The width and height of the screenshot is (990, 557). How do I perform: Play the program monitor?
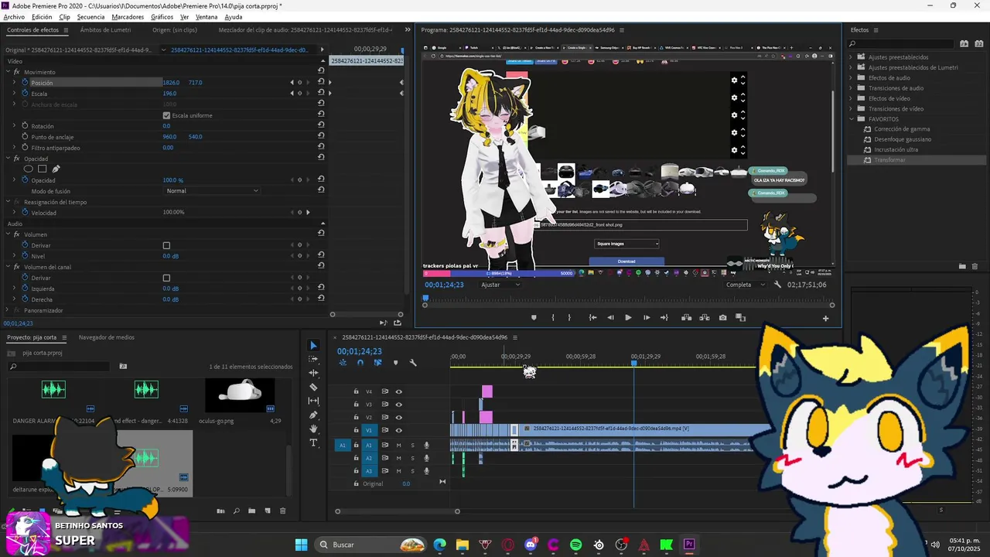(628, 318)
